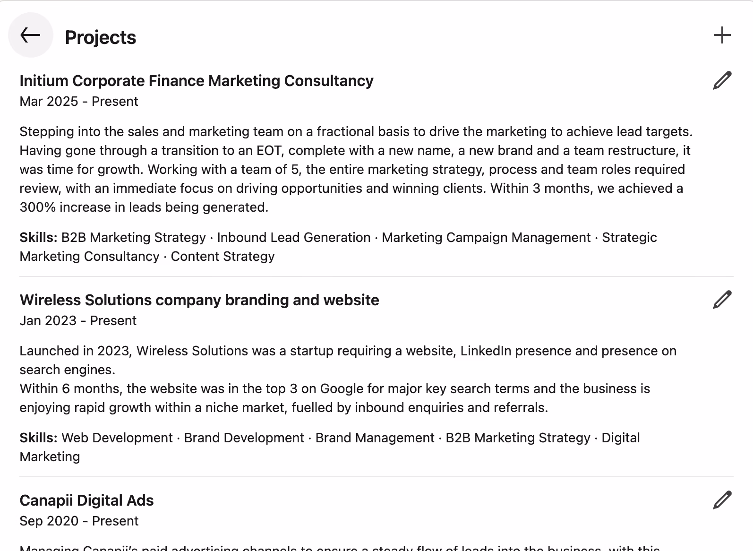
Task: Open Wireless Solutions company branding title
Action: point(199,300)
